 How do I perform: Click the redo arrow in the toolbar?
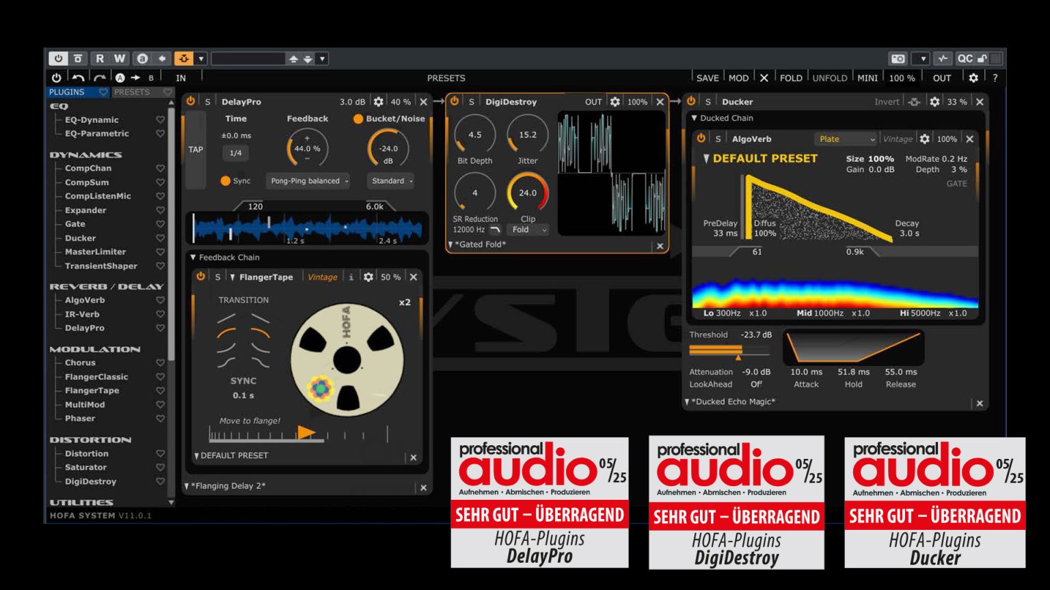click(x=100, y=78)
